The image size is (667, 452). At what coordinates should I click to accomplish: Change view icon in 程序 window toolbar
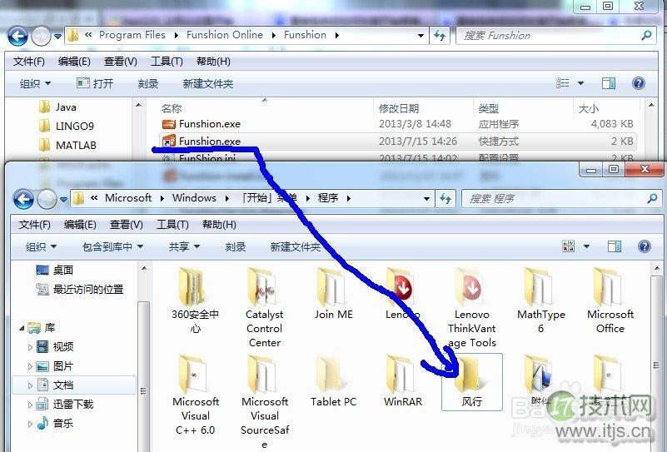coord(568,246)
